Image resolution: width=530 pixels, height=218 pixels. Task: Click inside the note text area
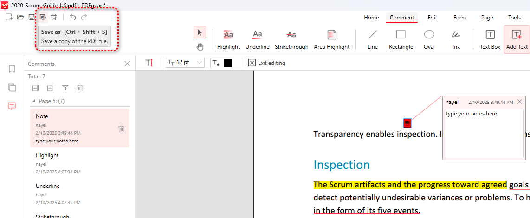point(484,134)
